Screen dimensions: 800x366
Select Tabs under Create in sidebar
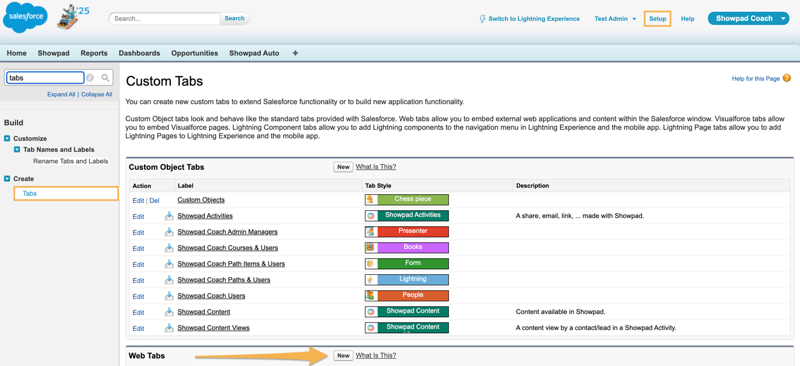[x=30, y=194]
